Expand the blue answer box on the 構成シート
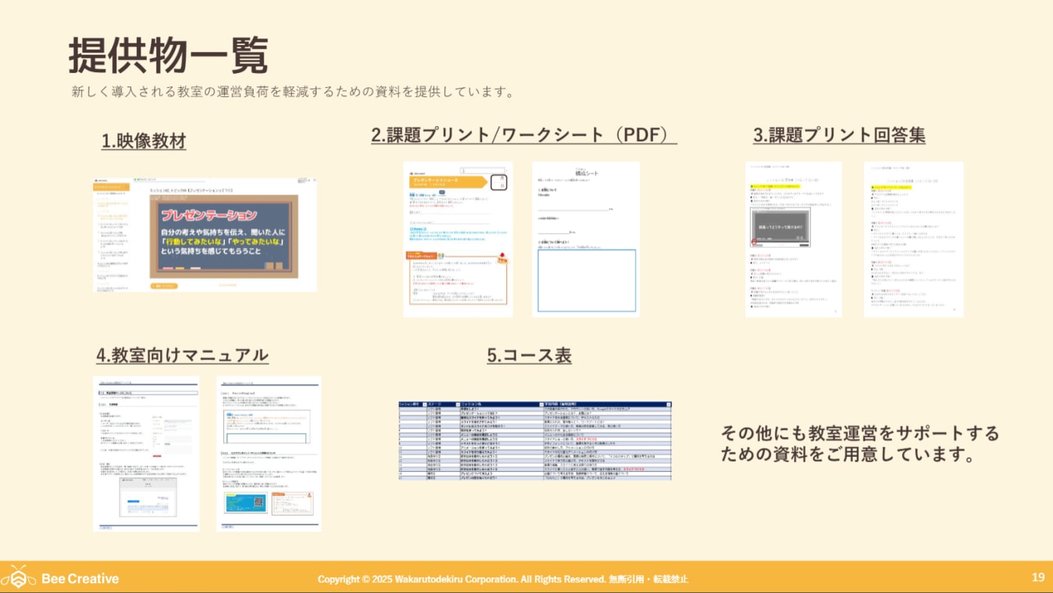 point(587,280)
